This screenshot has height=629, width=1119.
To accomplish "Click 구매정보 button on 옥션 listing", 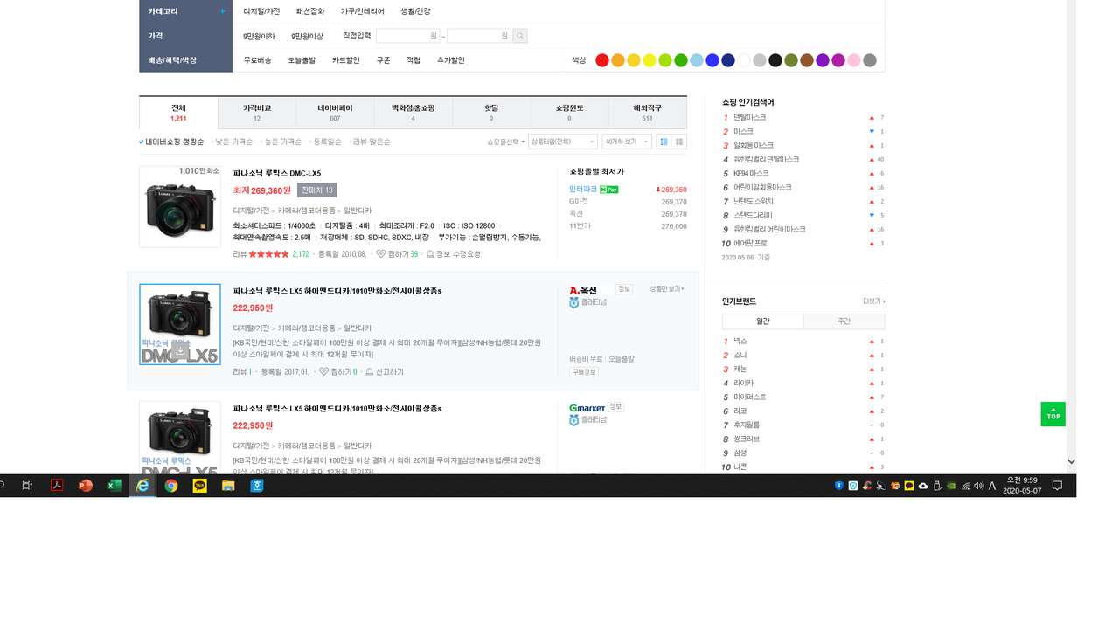I will [x=584, y=372].
